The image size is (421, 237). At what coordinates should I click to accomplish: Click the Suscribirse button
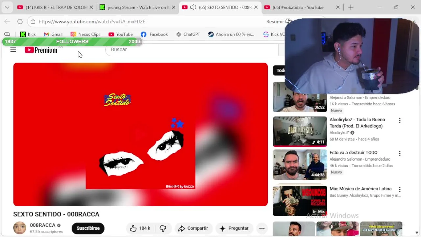click(x=88, y=228)
